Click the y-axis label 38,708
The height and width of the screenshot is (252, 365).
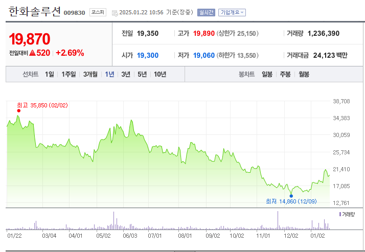tap(341, 101)
